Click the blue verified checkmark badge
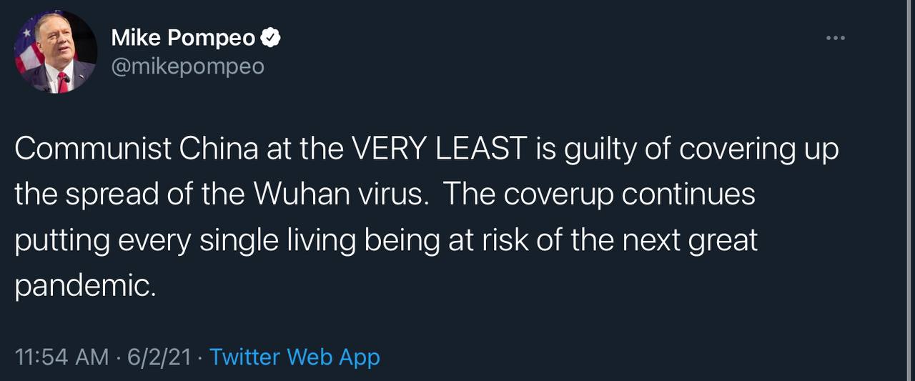 pos(271,38)
